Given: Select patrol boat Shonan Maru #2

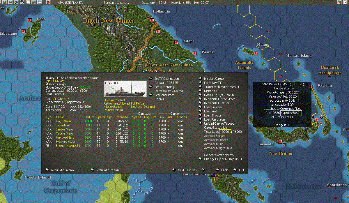Looking at the screenshot, I should [x=68, y=146].
